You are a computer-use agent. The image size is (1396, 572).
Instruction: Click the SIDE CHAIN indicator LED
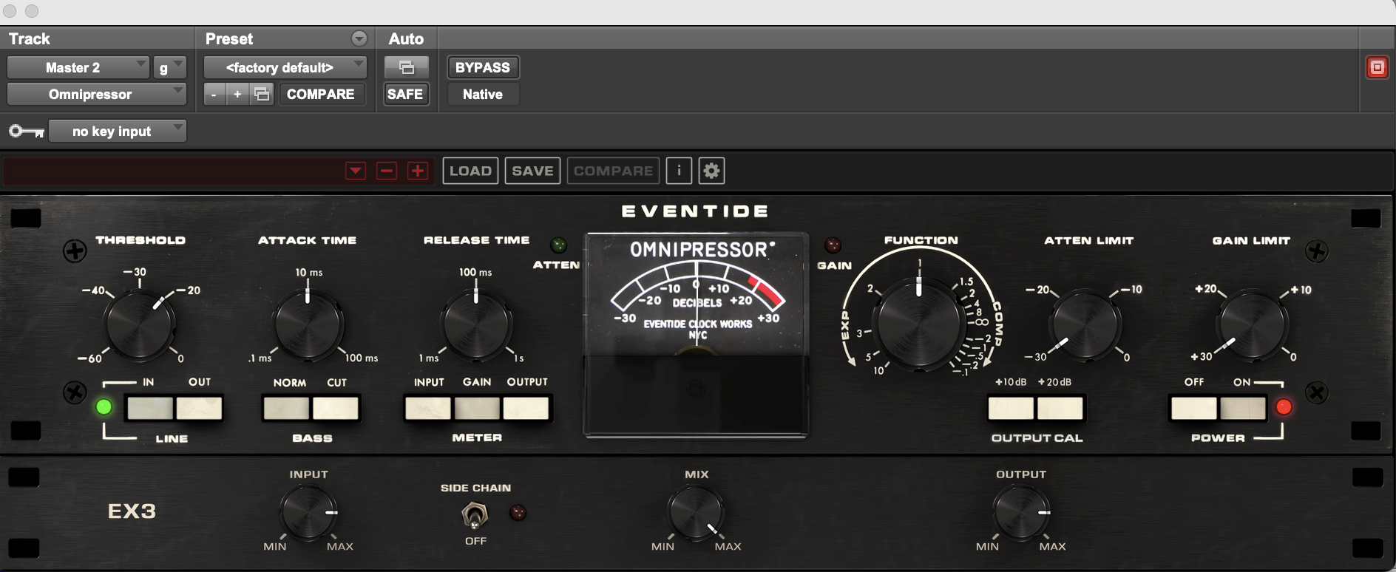point(518,512)
